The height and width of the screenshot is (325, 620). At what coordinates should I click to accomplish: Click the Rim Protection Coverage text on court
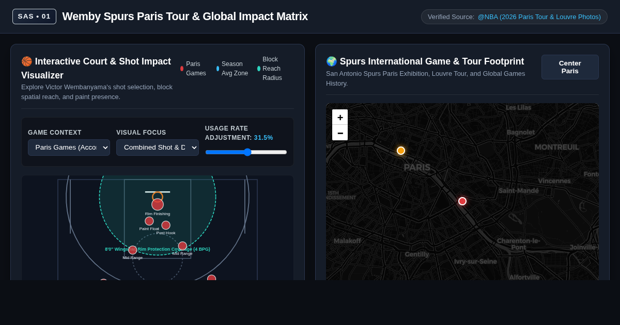158,249
